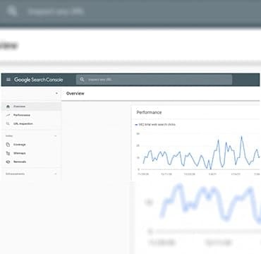Image resolution: width=261 pixels, height=254 pixels.
Task: Click the Removals eye icon
Action: pyautogui.click(x=8, y=162)
